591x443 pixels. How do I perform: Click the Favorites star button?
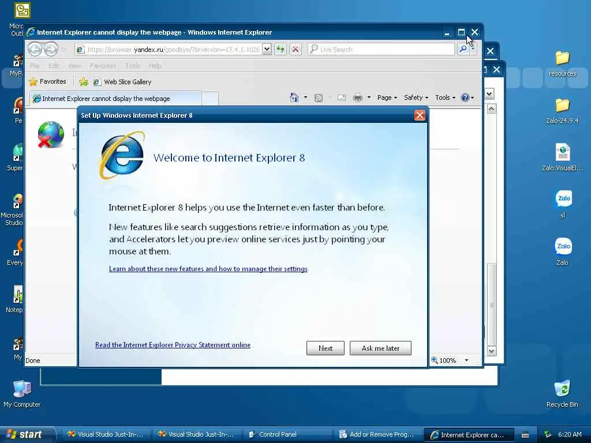tap(47, 82)
